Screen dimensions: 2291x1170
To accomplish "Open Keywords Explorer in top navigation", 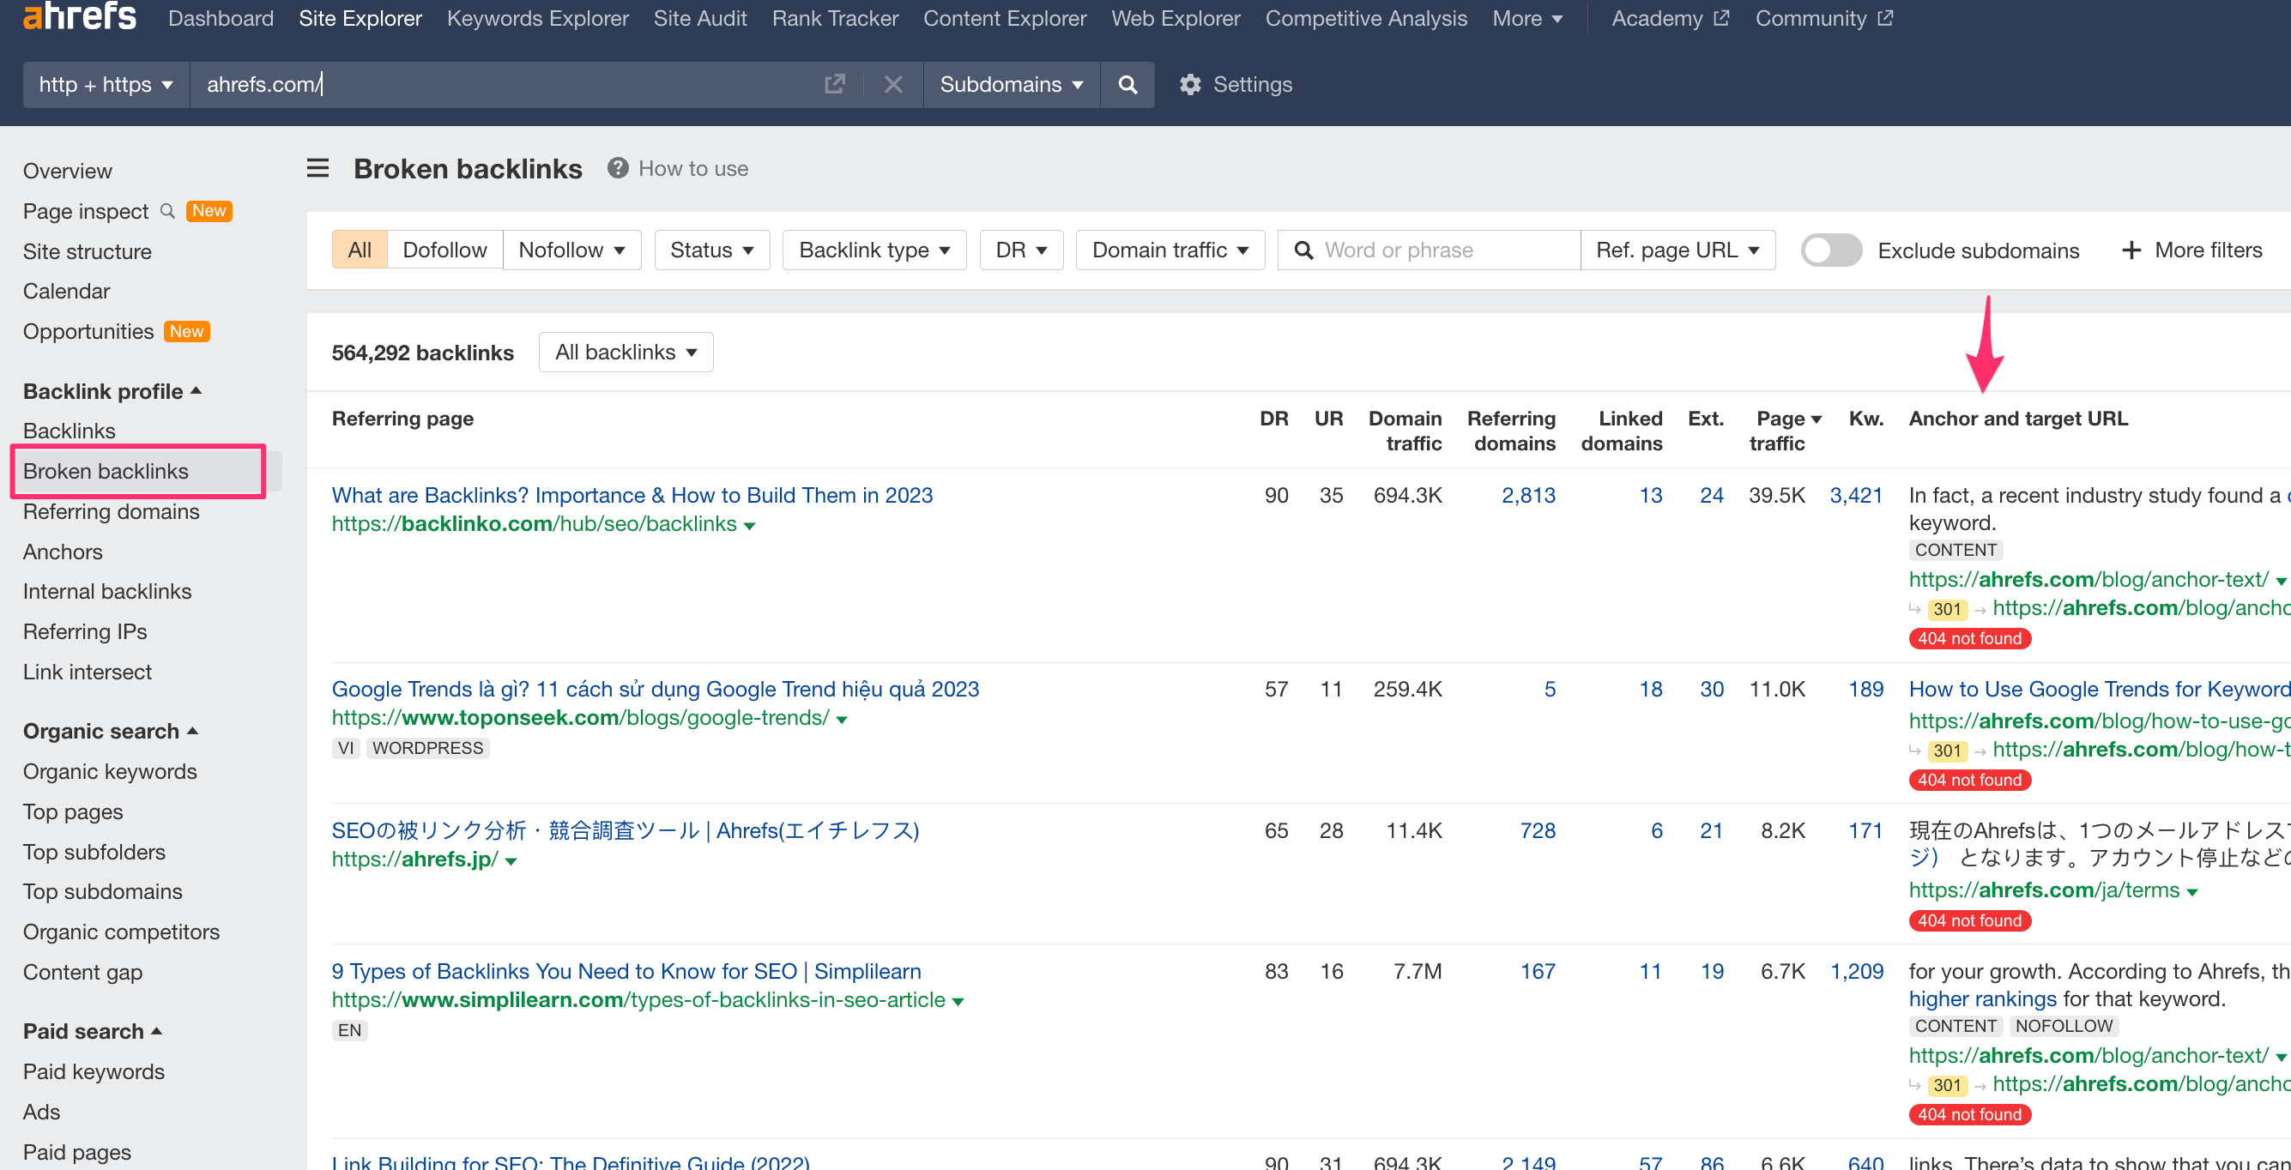I will 537,18.
